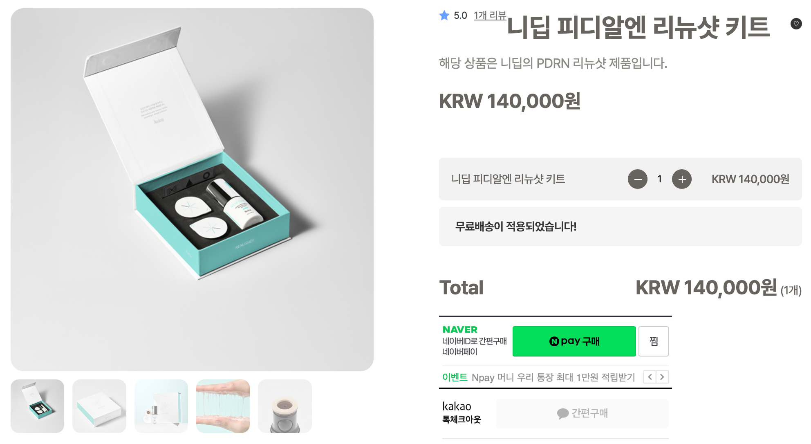Open the 1개 리뷰 review link

click(490, 16)
